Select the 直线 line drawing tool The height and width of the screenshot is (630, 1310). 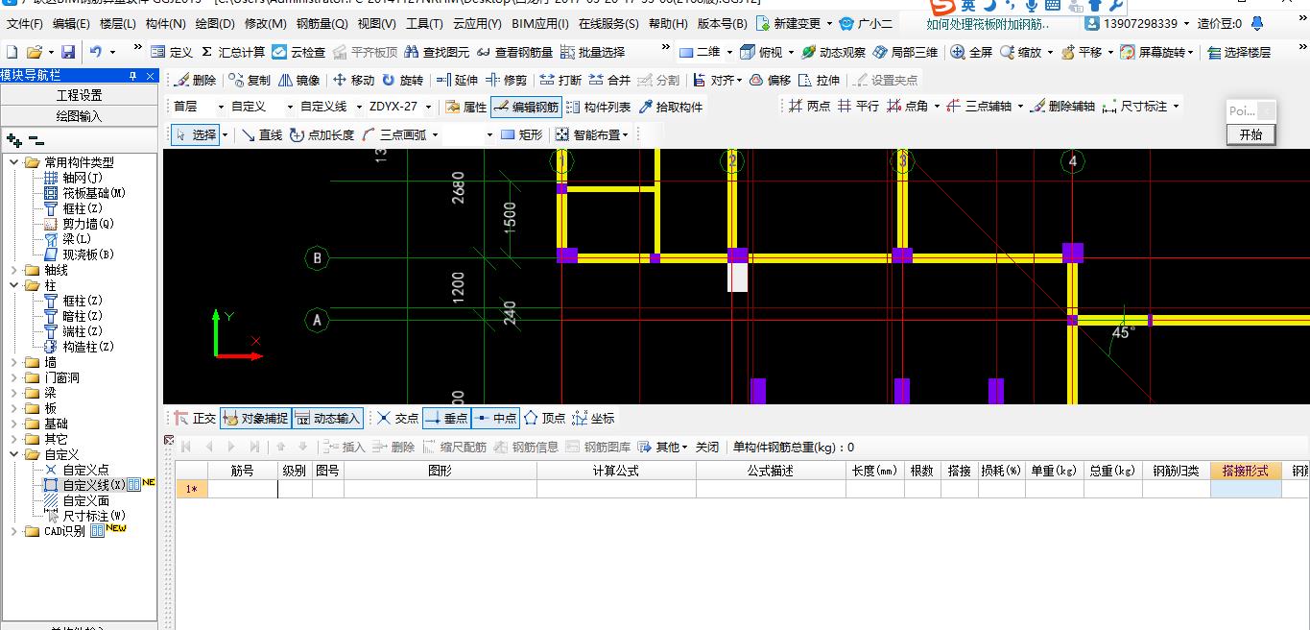point(261,134)
